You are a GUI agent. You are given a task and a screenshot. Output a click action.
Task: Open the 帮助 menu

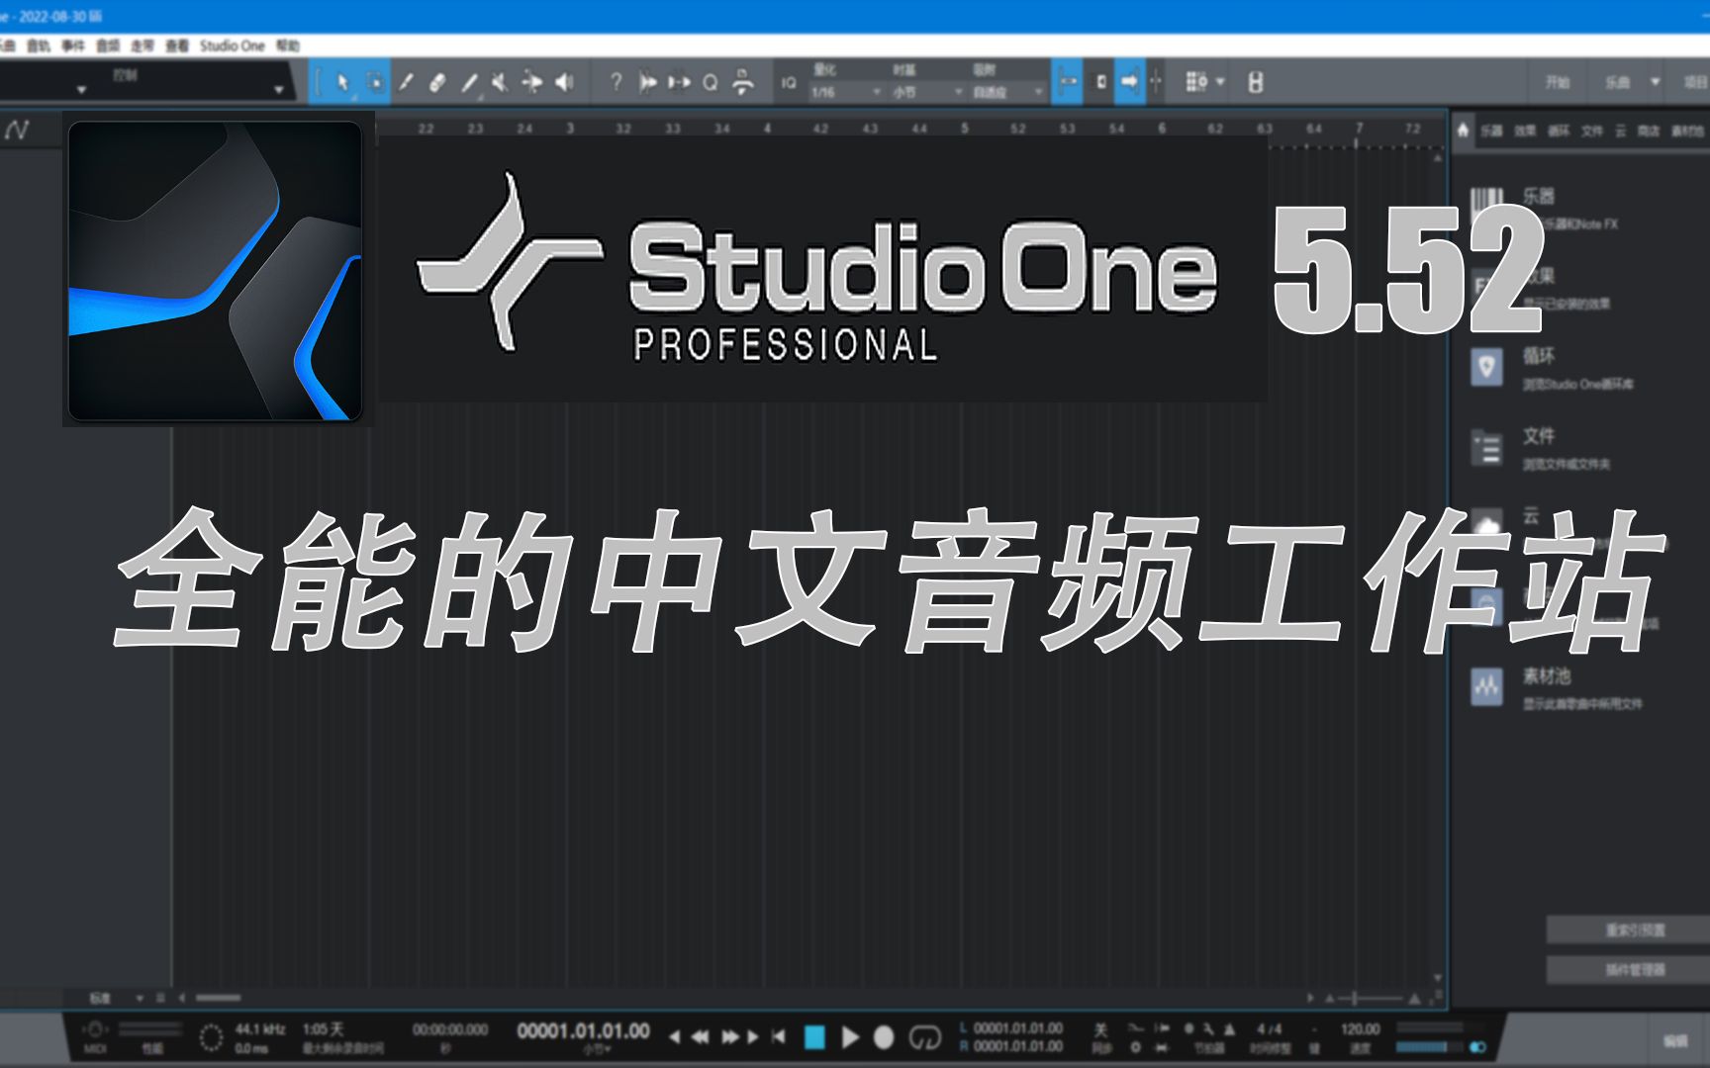point(287,45)
